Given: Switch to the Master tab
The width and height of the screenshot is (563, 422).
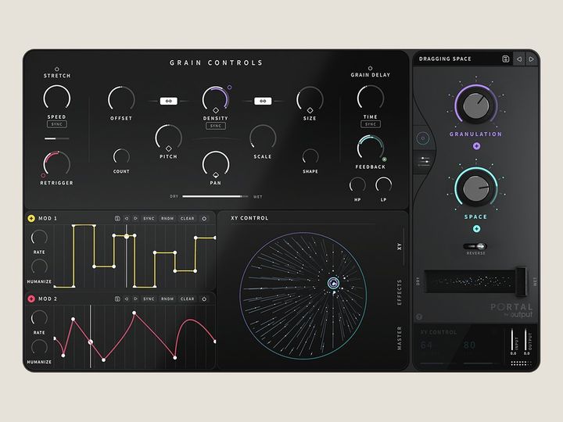Looking at the screenshot, I should [x=400, y=338].
